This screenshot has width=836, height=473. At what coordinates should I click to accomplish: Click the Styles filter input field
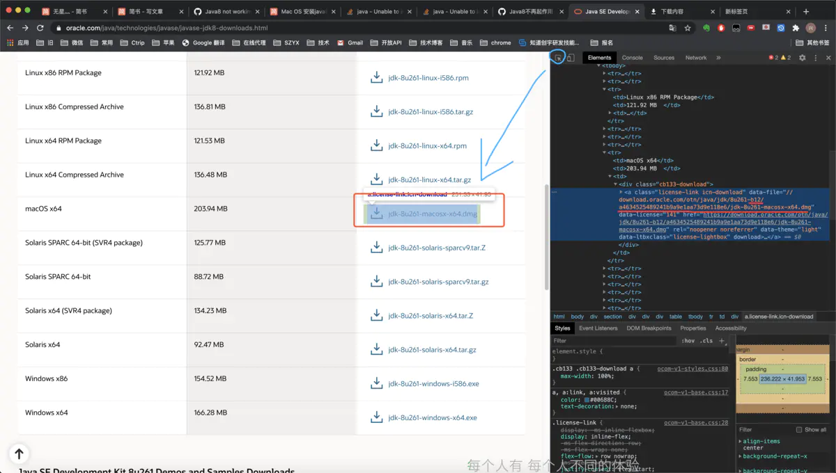click(x=613, y=341)
